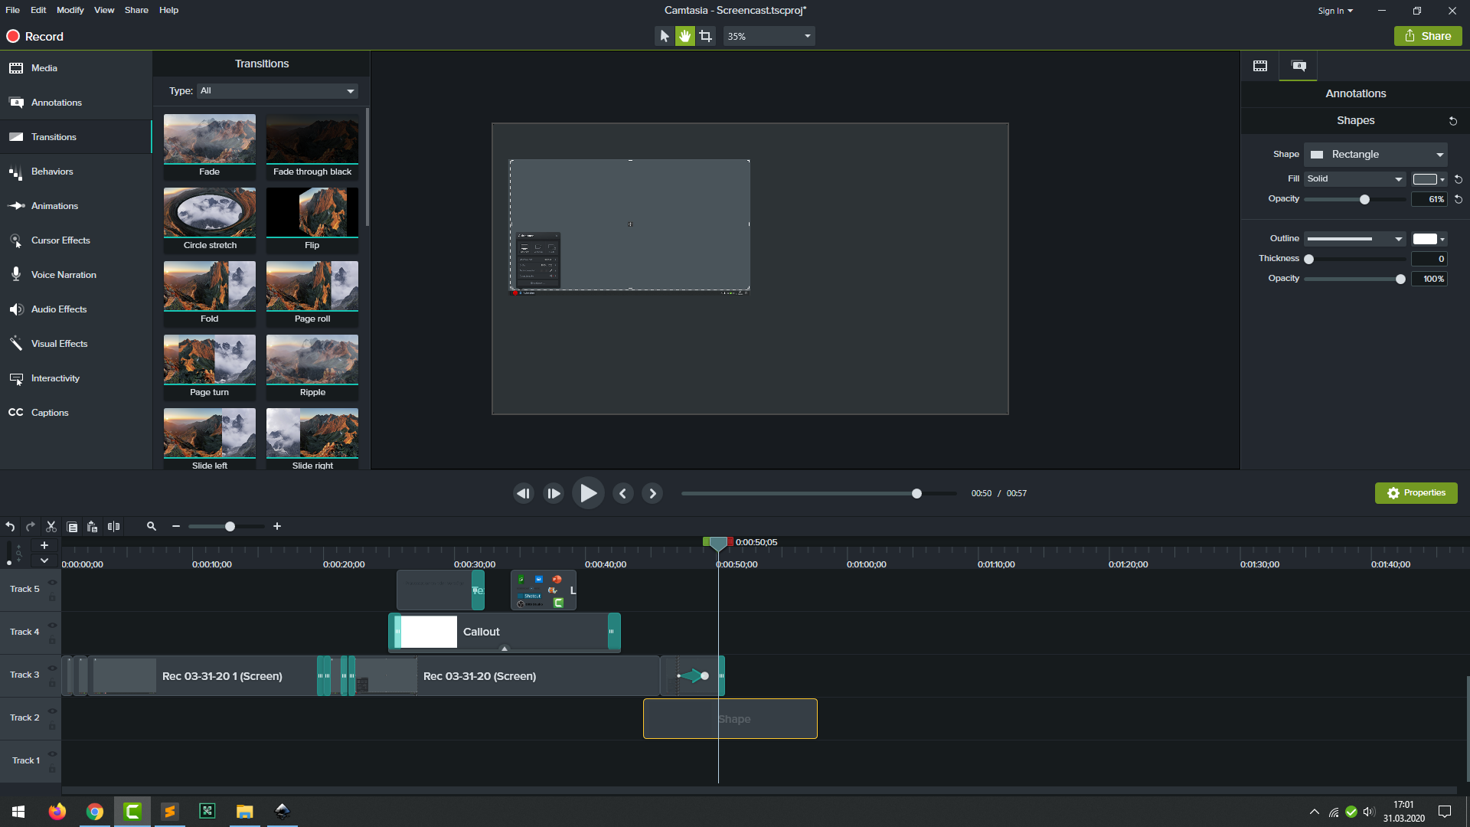Click the Split clip icon
This screenshot has height=827, width=1470.
point(114,527)
